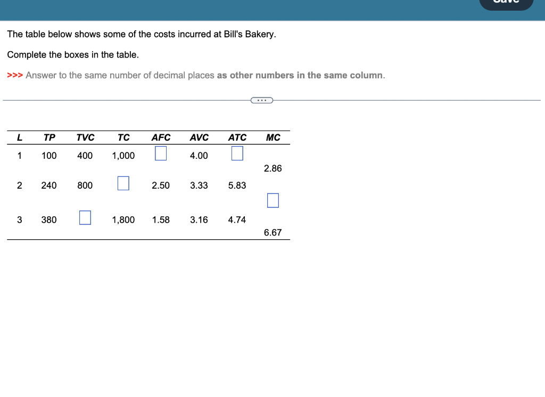Screen dimensions: 545x397
Task: Click the MC value 2.86
Action: pos(273,168)
